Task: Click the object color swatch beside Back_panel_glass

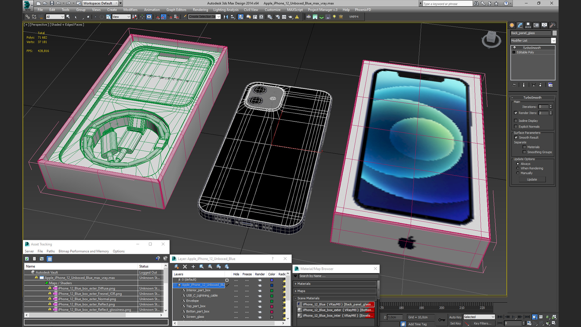Action: tap(554, 33)
